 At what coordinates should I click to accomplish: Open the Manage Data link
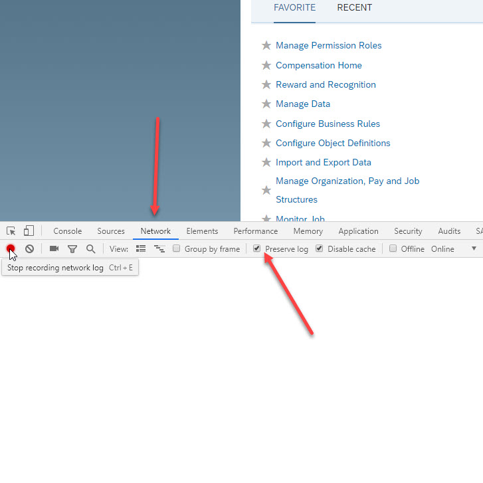point(303,104)
